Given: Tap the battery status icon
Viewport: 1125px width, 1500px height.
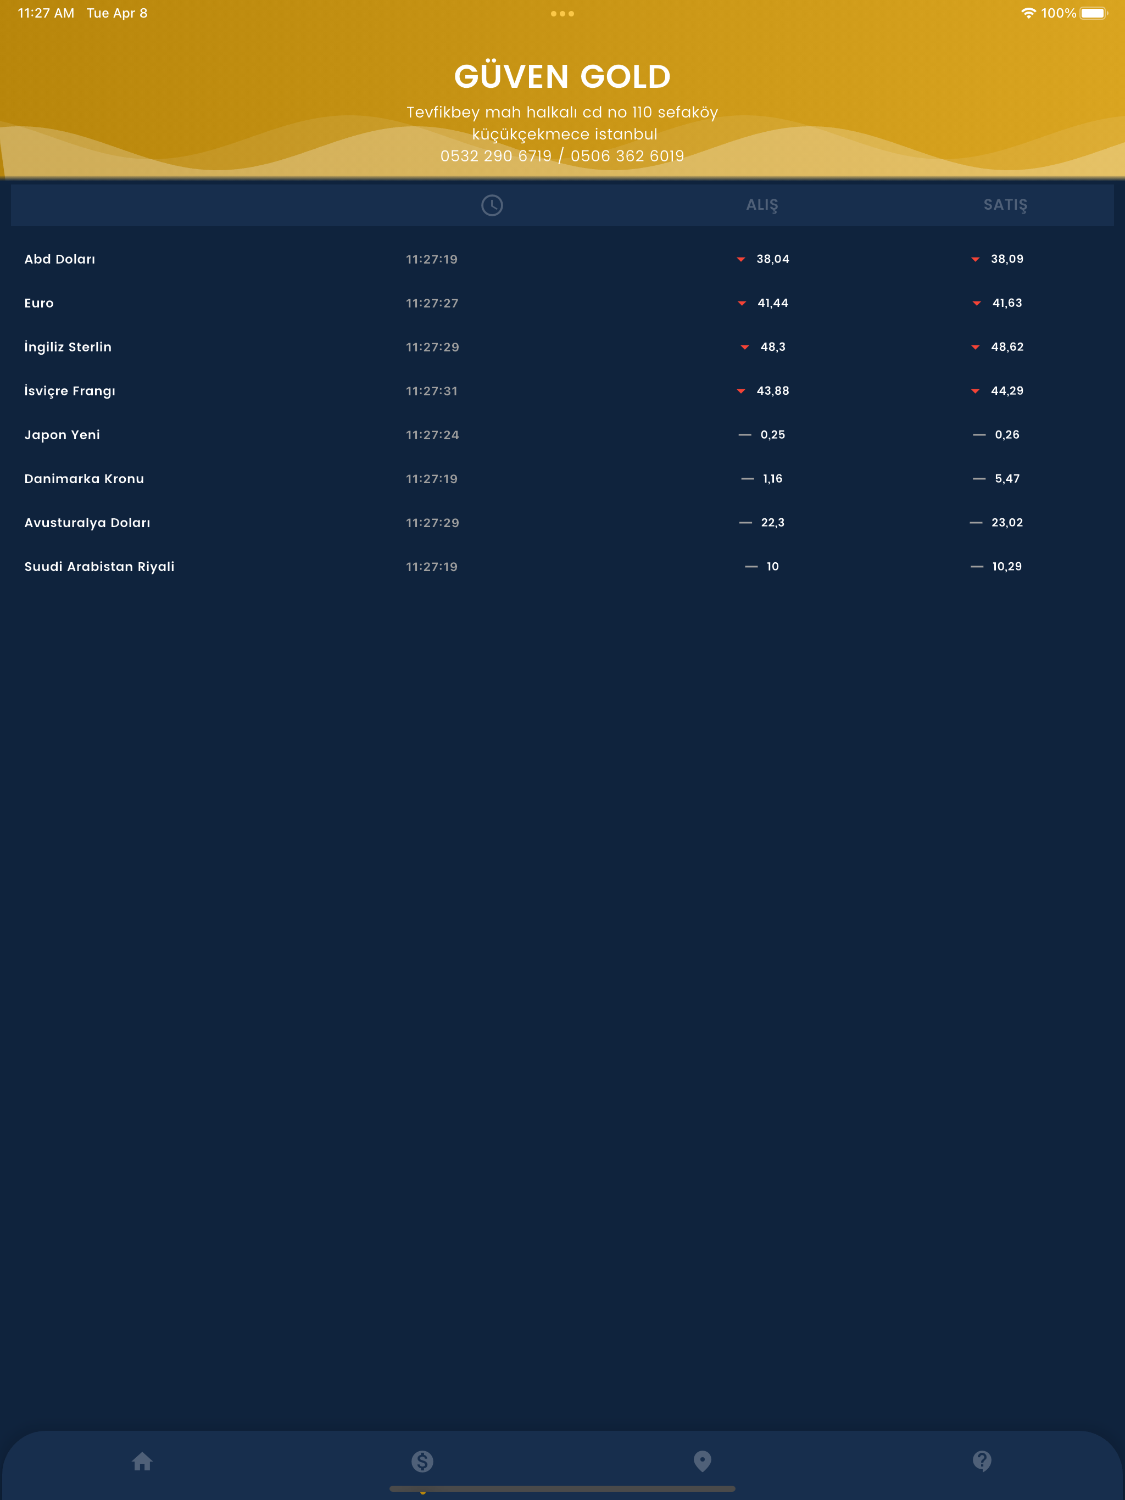Looking at the screenshot, I should [x=1093, y=13].
